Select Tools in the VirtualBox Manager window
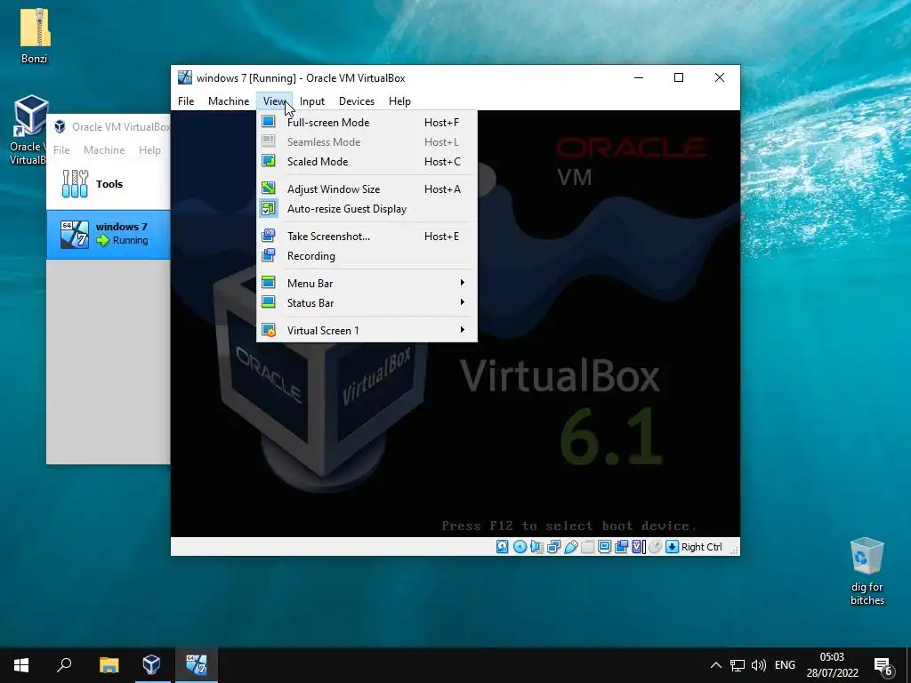 [x=108, y=184]
